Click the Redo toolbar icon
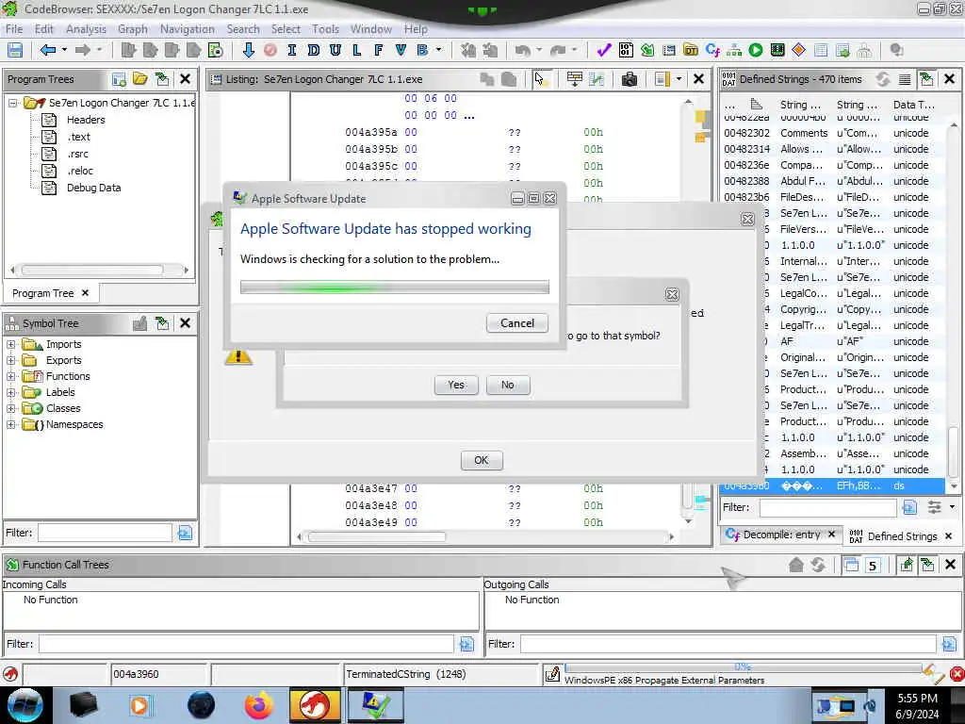Viewport: 965px width, 724px height. pyautogui.click(x=558, y=51)
